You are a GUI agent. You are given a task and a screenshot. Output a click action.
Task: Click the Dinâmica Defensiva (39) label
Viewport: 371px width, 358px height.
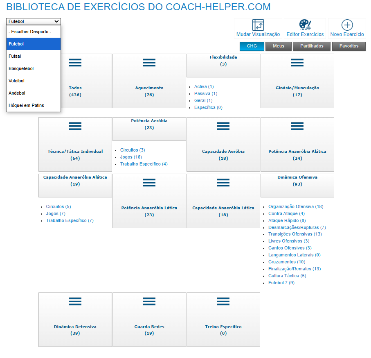coord(75,330)
